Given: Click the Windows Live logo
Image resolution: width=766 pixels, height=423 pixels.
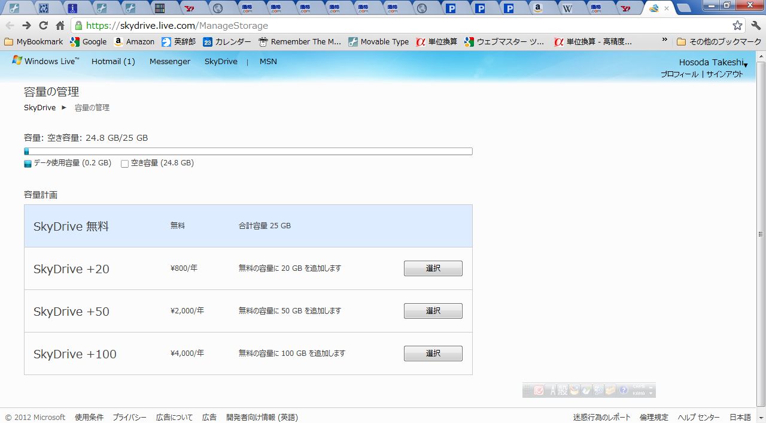Looking at the screenshot, I should click(45, 61).
